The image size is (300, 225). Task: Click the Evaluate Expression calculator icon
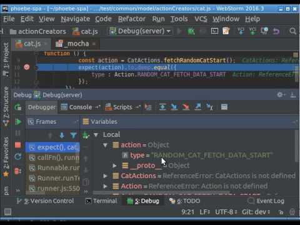(224, 107)
